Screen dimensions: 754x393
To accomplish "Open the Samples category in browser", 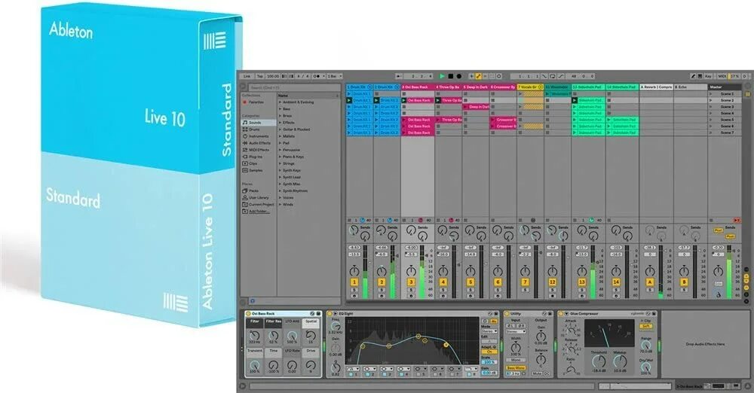I will tap(259, 170).
